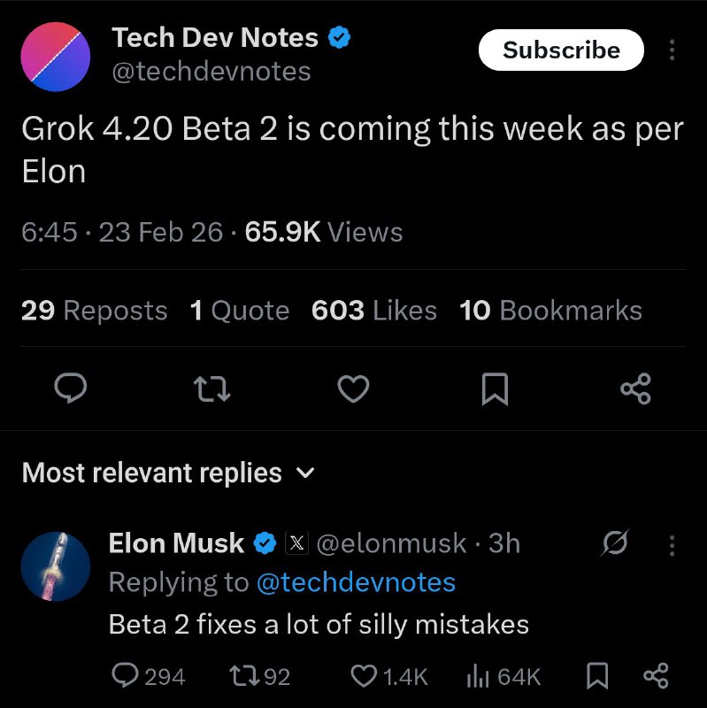View analytics on Elon Musk's reply
Viewport: 707px width, 708px height.
[479, 676]
